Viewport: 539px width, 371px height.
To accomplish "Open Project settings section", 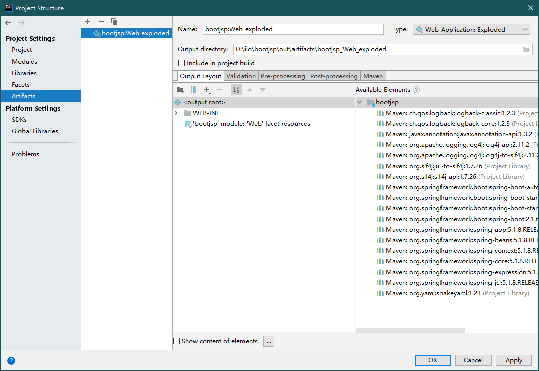I will click(22, 50).
